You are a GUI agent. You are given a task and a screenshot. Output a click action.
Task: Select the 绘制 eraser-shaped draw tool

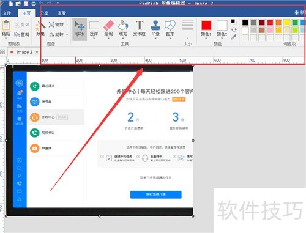108,28
